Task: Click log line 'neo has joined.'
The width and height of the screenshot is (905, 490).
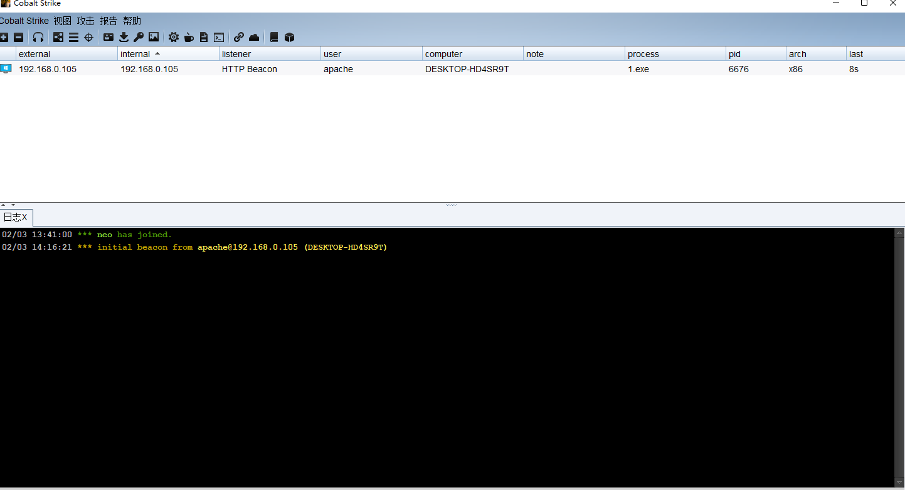Action: (87, 235)
